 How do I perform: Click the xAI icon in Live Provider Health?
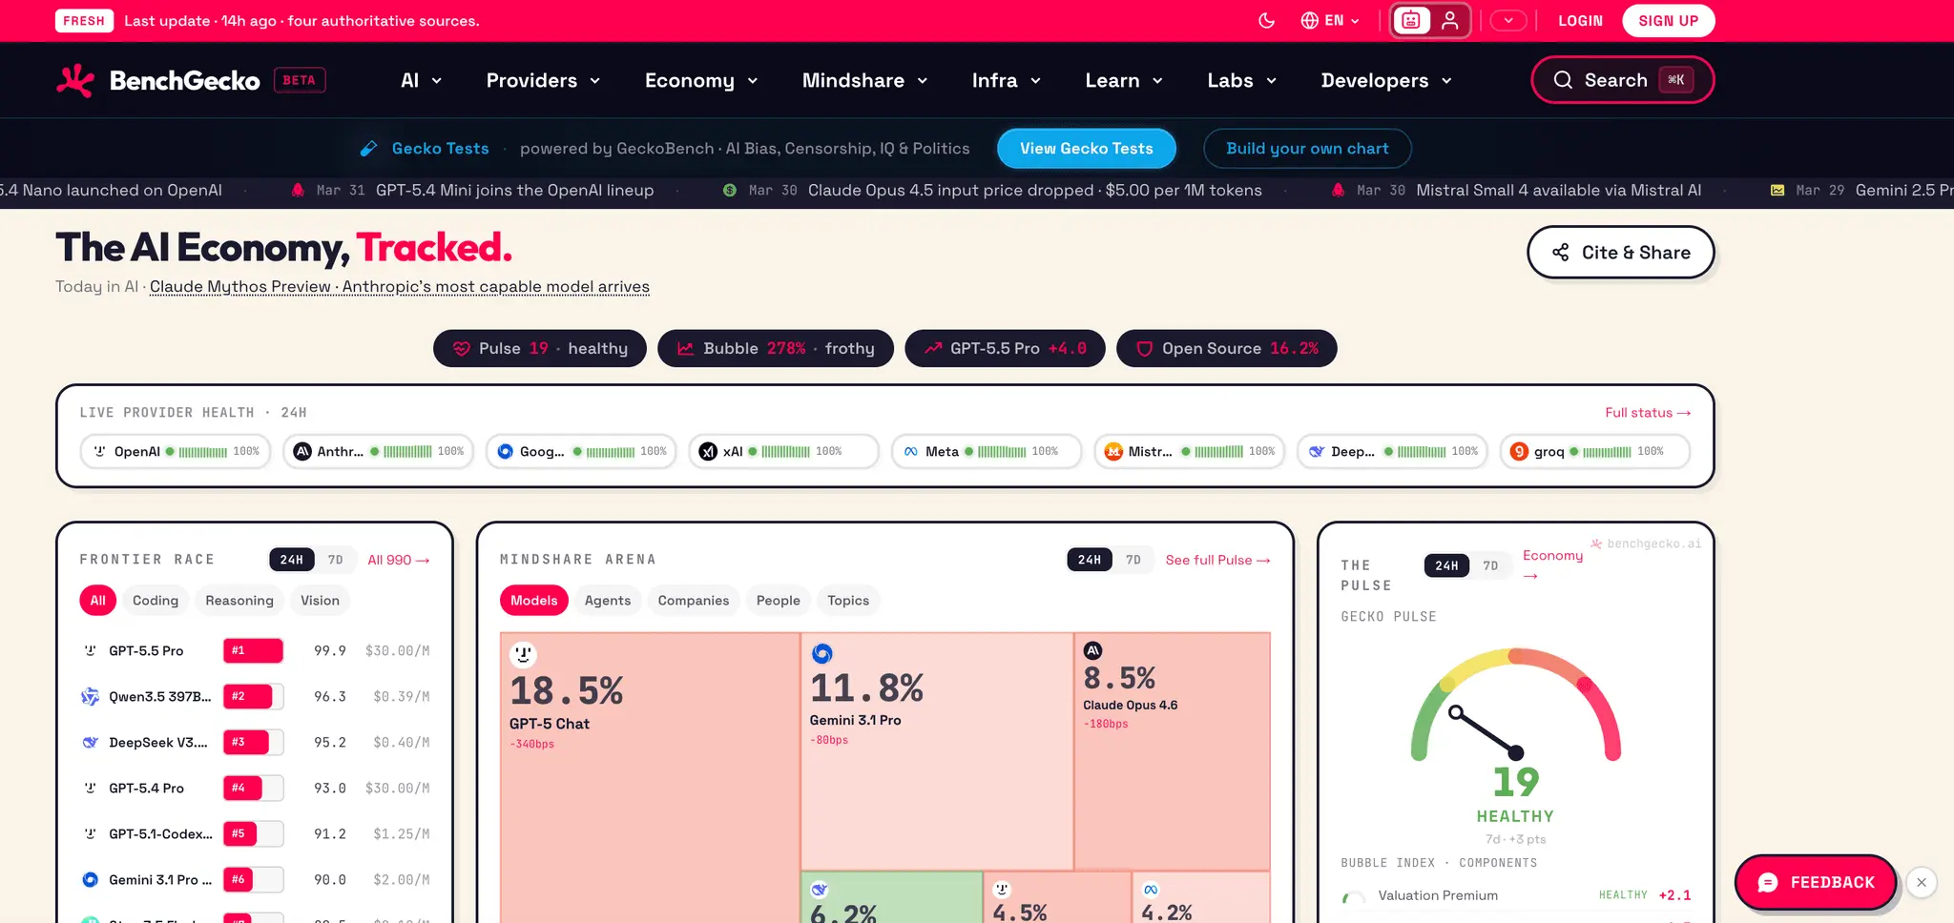708,452
